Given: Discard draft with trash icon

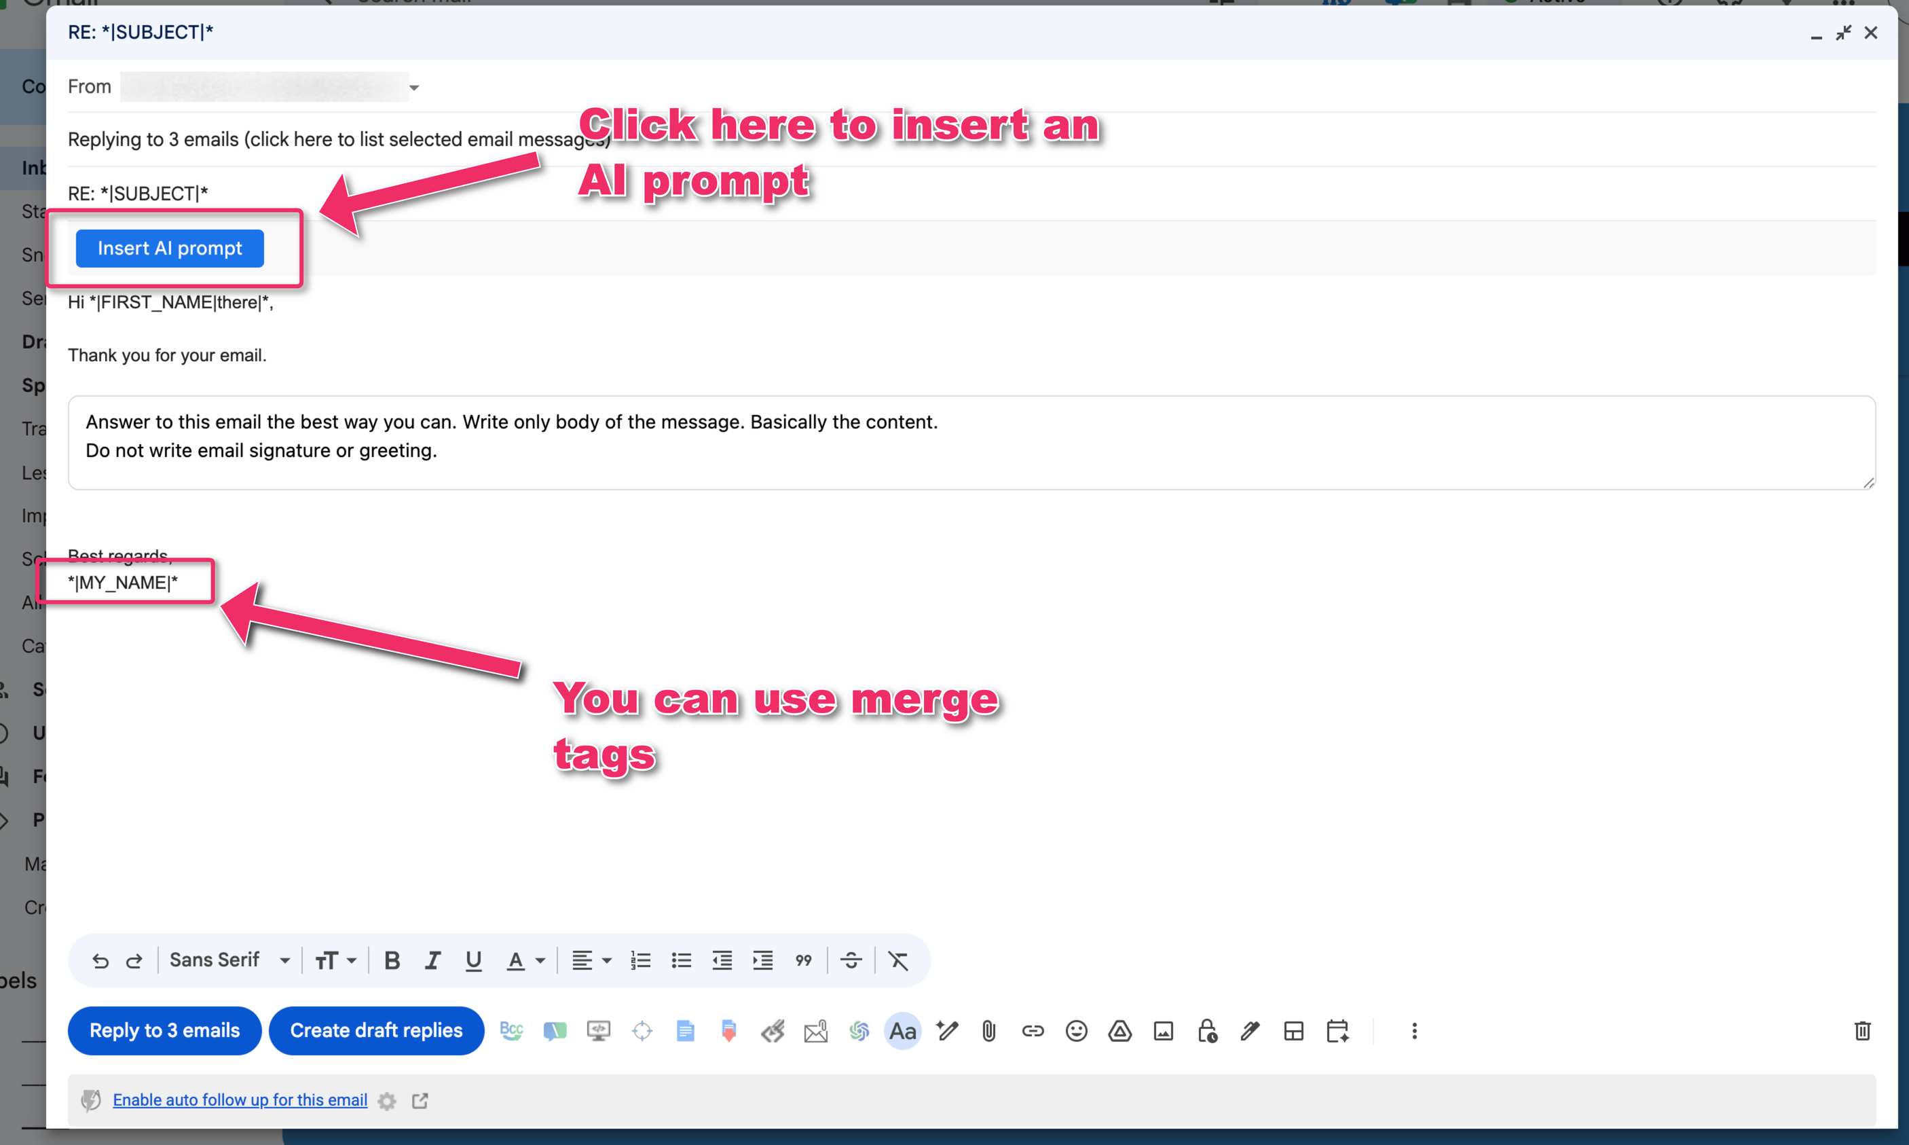Looking at the screenshot, I should 1862,1031.
